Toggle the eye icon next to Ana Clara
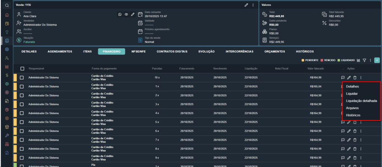Image resolution: width=382 pixels, height=167 pixels. pos(126,15)
